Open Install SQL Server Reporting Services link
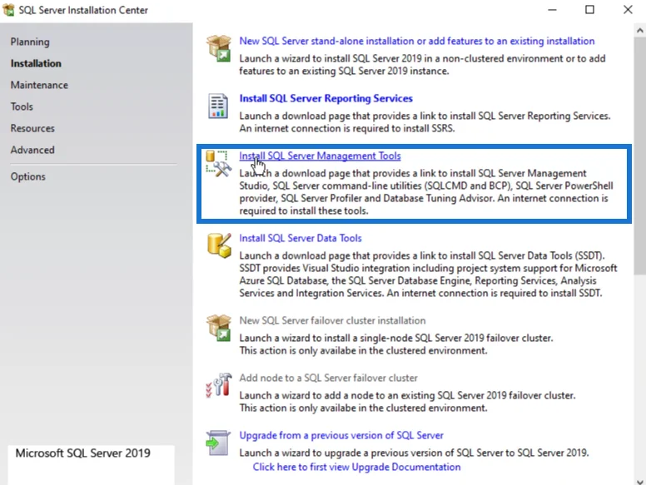Viewport: 646px width, 485px height. 325,98
